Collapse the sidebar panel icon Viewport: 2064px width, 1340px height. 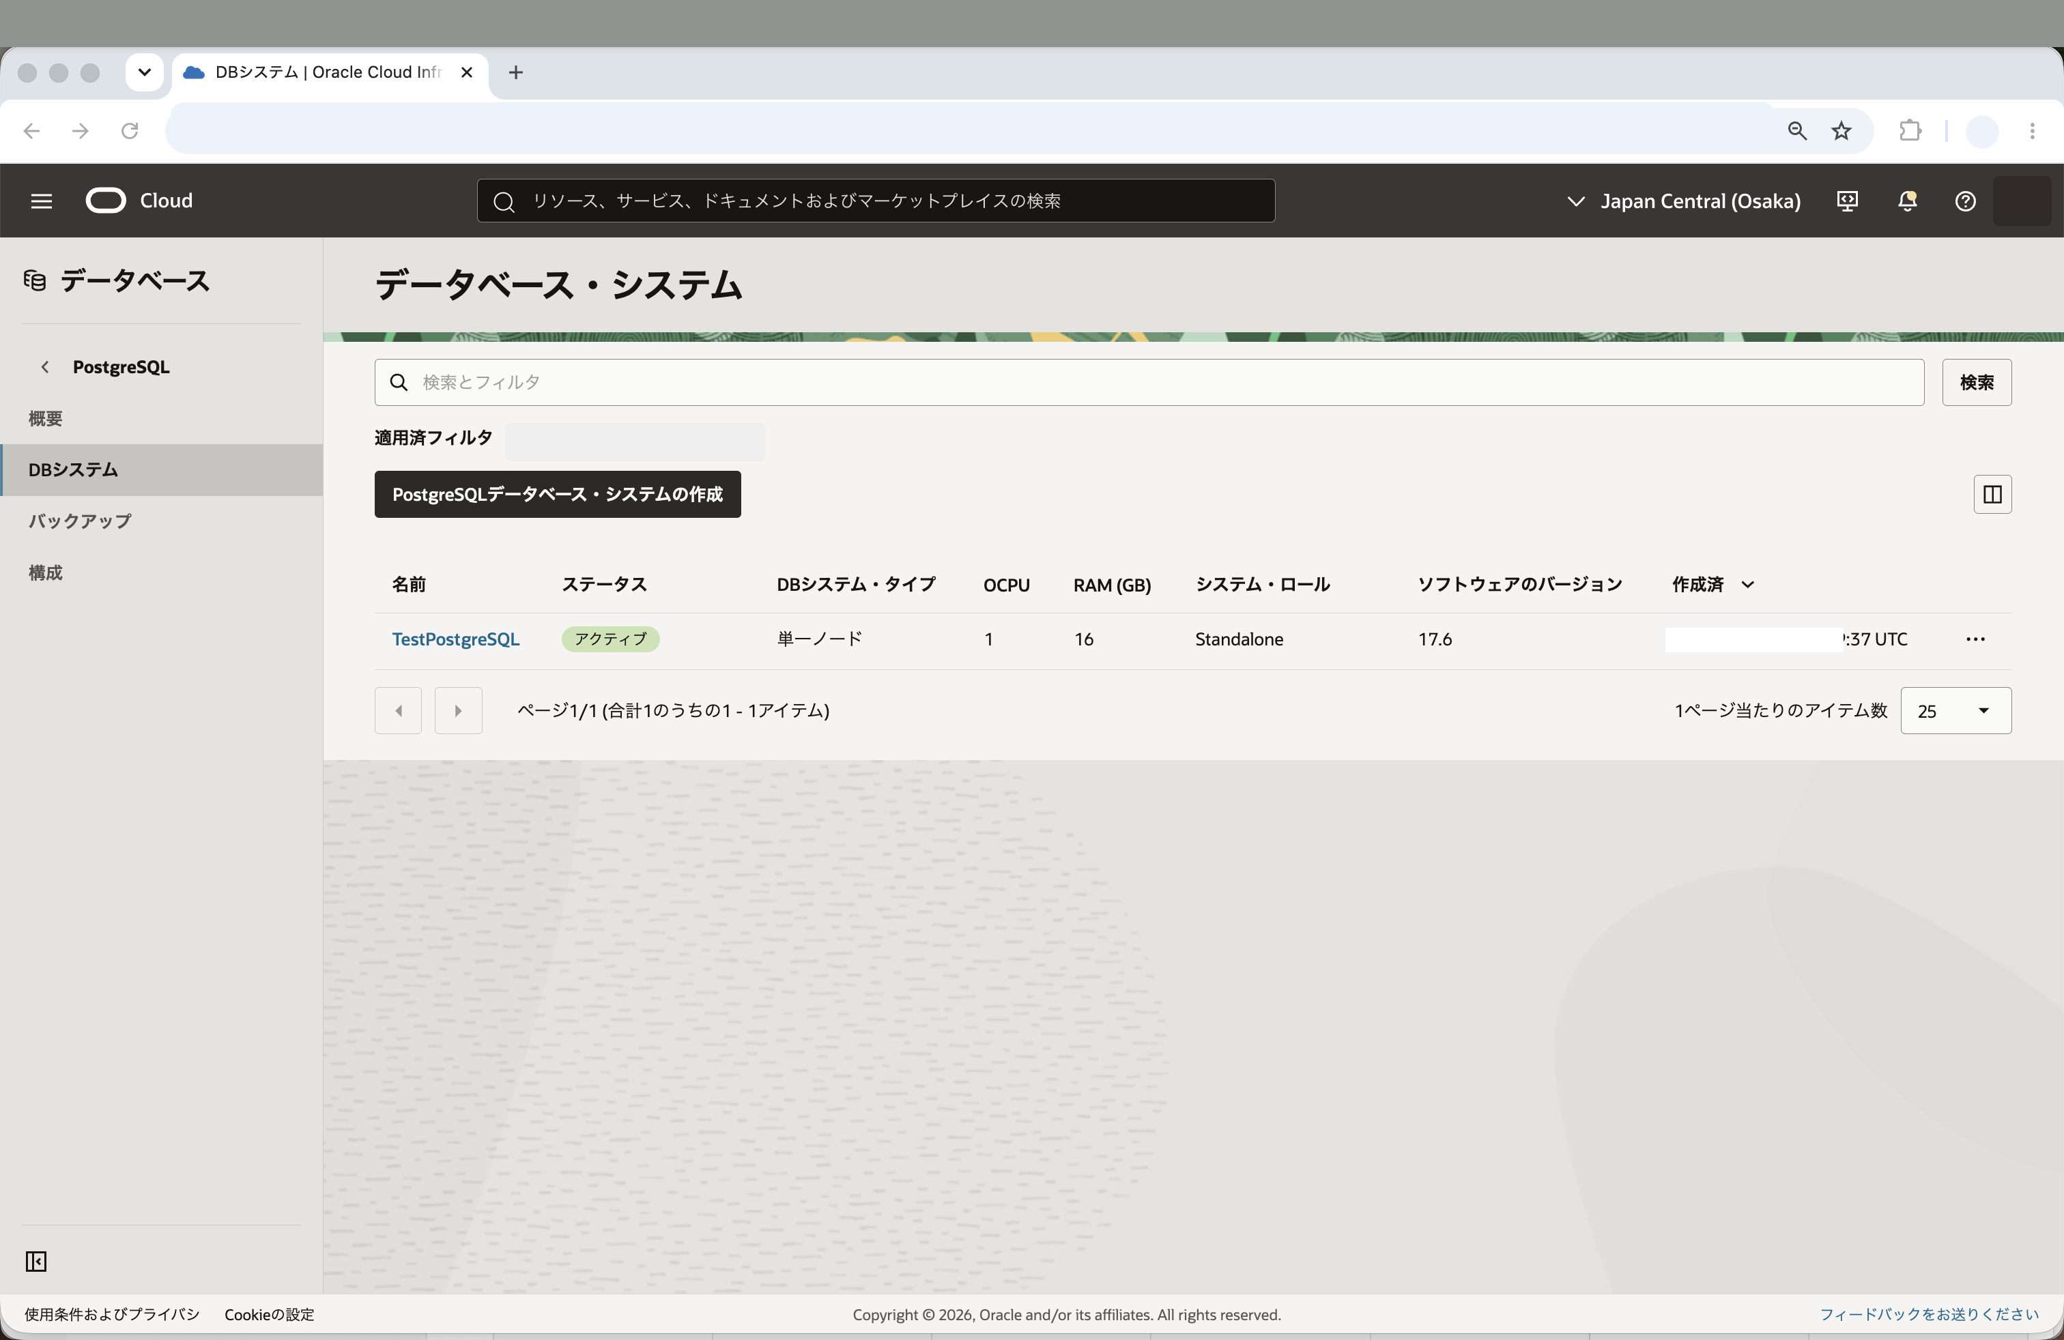pos(35,1261)
